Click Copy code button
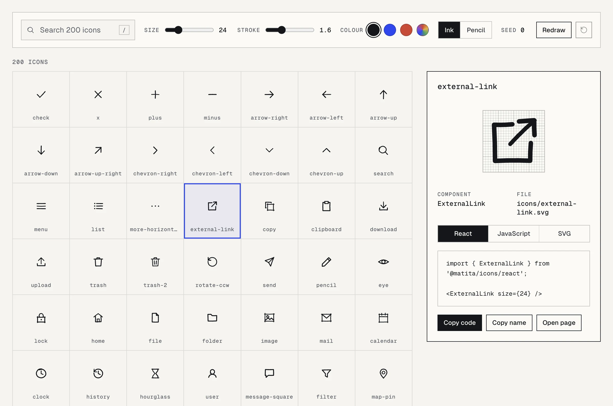This screenshot has height=406, width=613. [x=459, y=323]
